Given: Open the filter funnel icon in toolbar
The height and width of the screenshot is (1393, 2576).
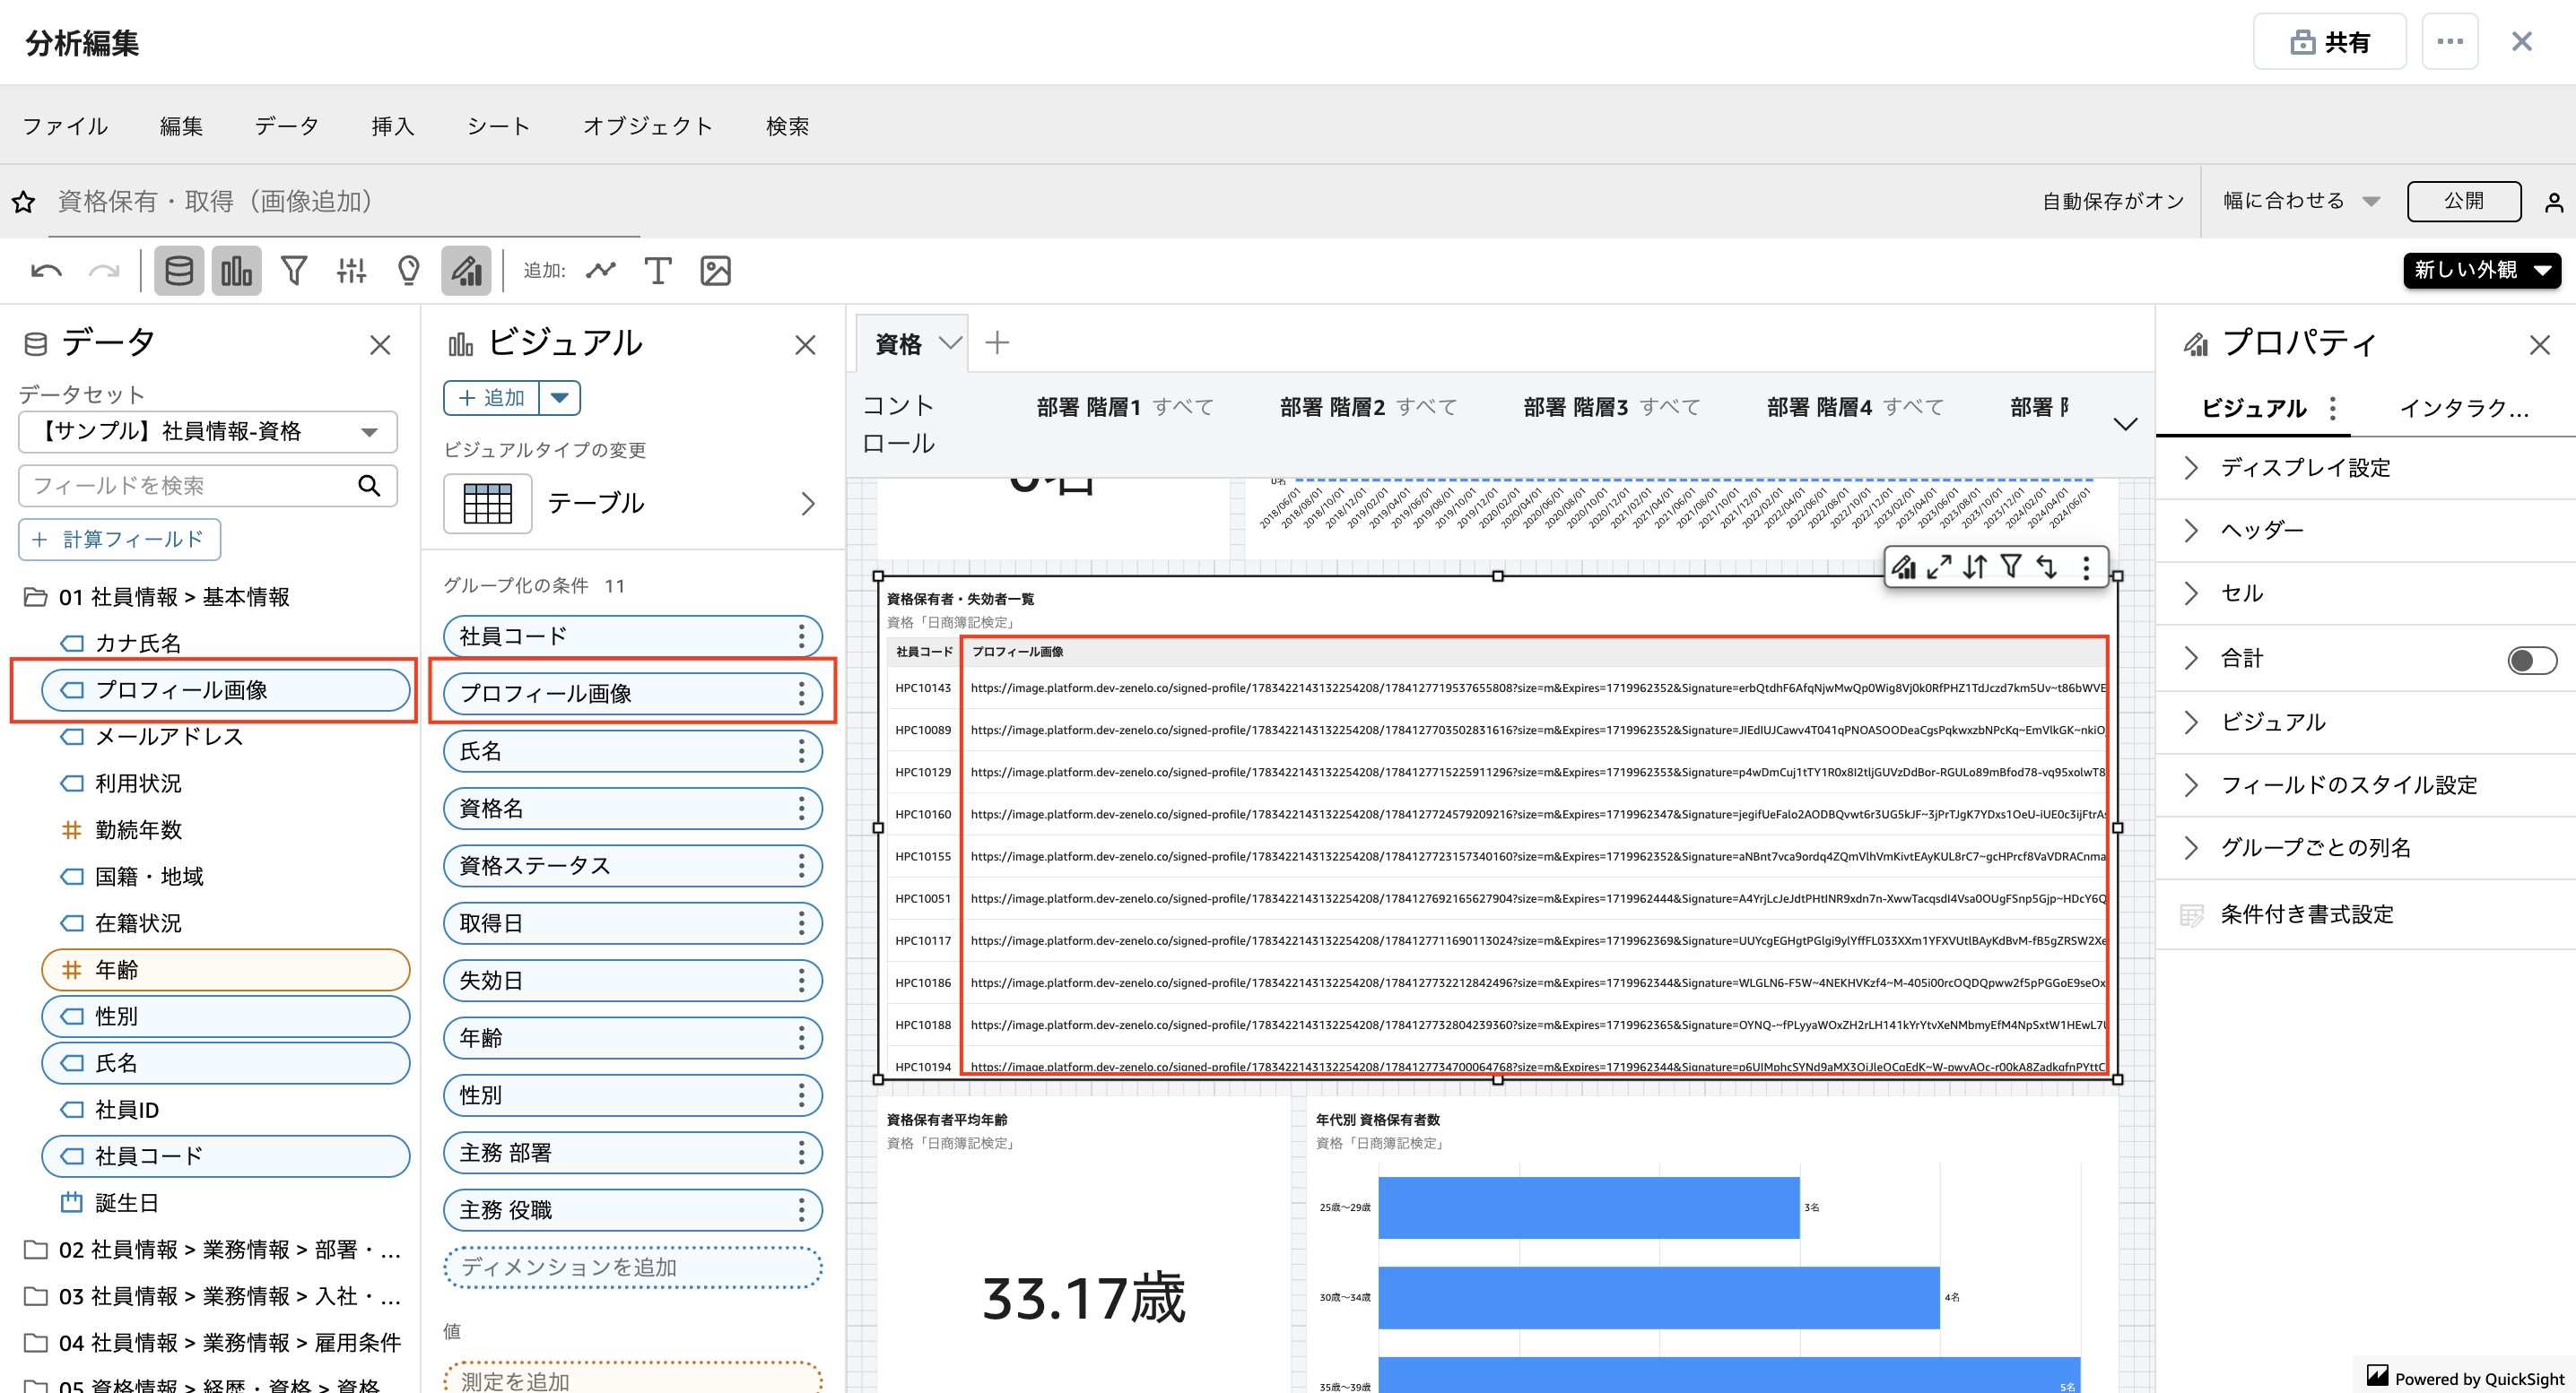Looking at the screenshot, I should [x=293, y=271].
